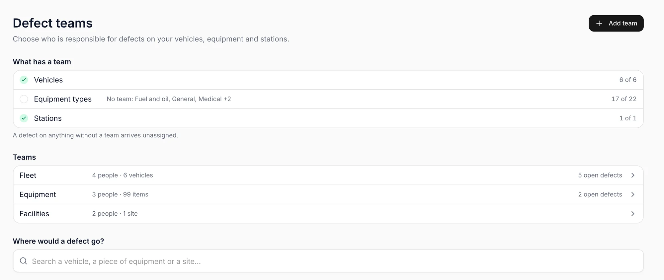
Task: Click the '17 of 22' count
Action: tap(624, 99)
